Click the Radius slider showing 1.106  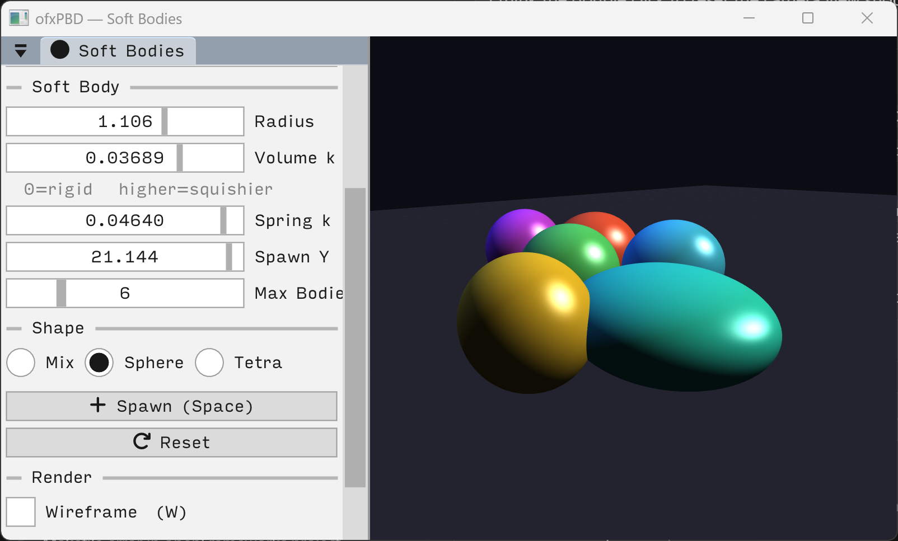tap(125, 121)
